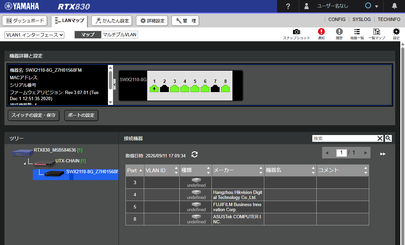Take a snapshot with camera icon

click(296, 34)
